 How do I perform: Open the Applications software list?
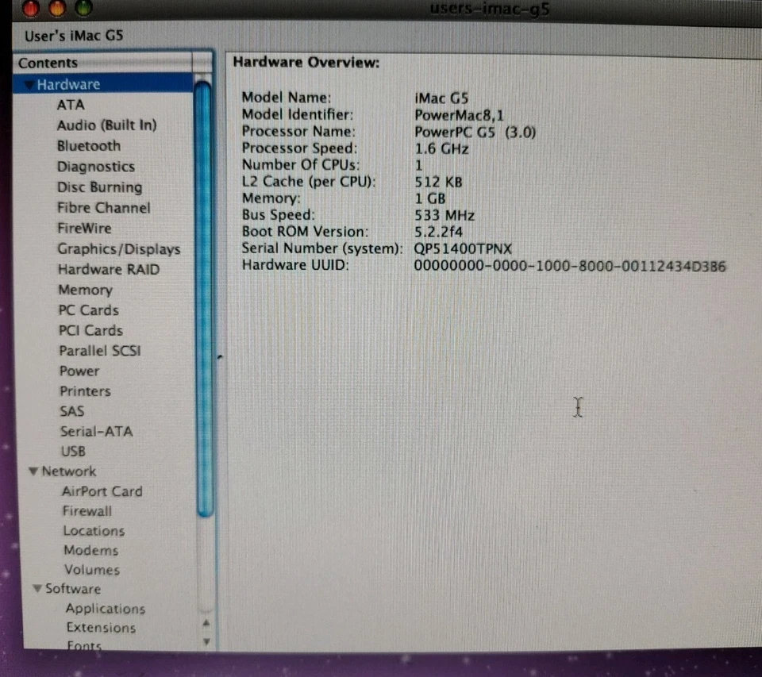point(104,608)
